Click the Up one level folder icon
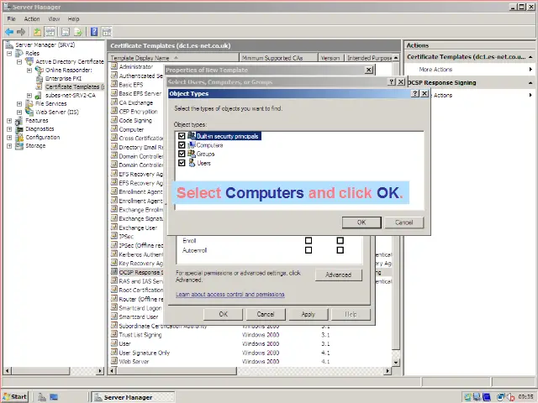The width and height of the screenshot is (538, 403). tap(38, 32)
